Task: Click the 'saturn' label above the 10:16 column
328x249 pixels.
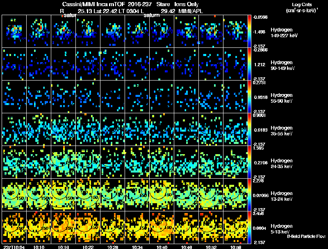Action: click(x=70, y=15)
